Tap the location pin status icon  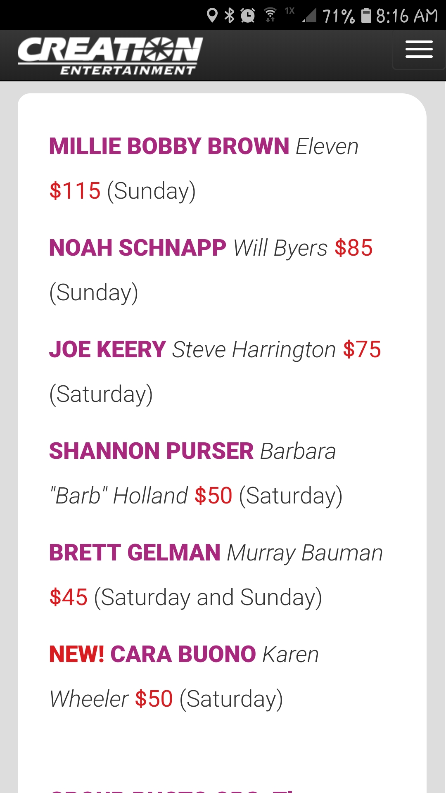[x=212, y=16]
